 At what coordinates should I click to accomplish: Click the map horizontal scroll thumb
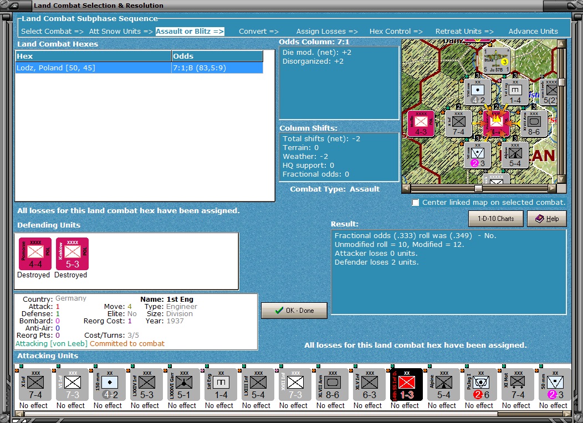click(478, 189)
